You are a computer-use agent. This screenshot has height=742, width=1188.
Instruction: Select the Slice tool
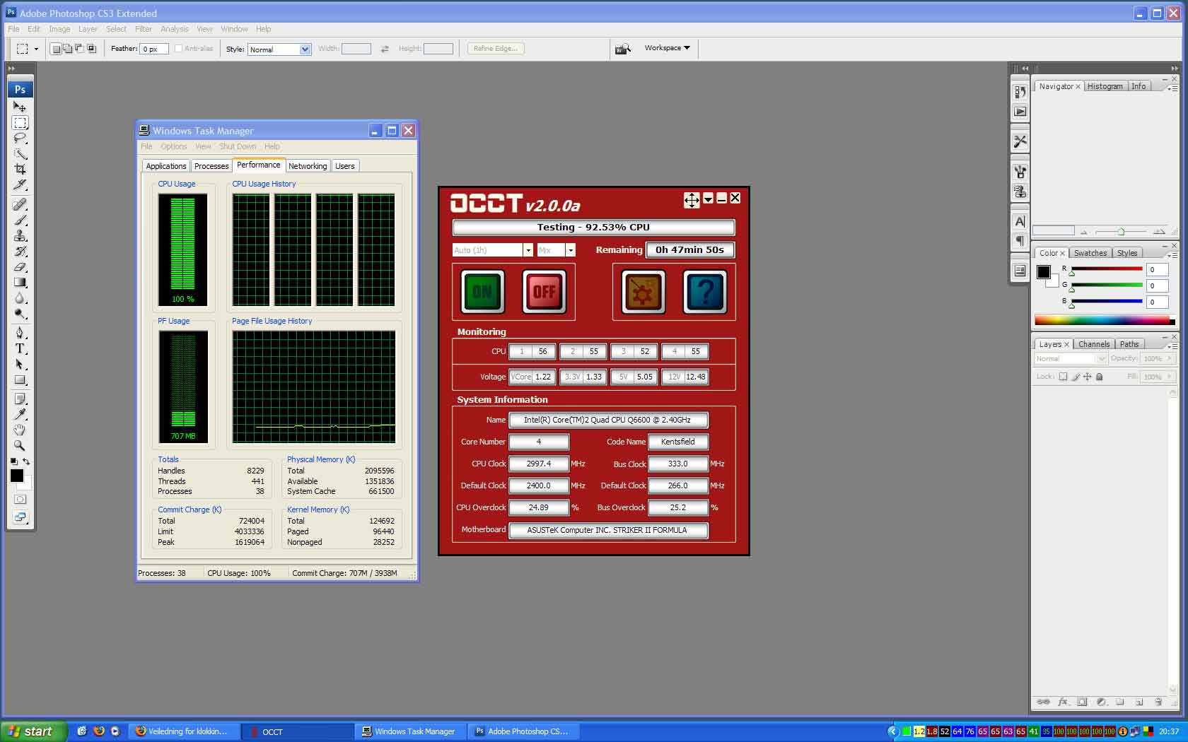point(20,185)
